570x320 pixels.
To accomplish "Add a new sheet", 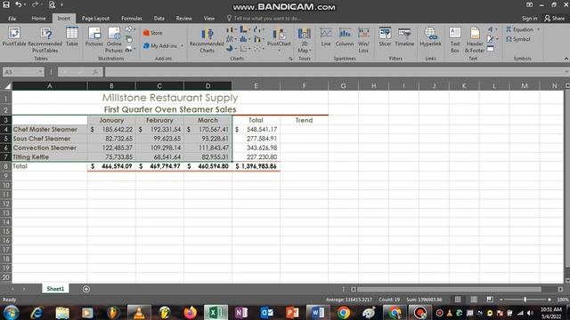I will pos(86,289).
